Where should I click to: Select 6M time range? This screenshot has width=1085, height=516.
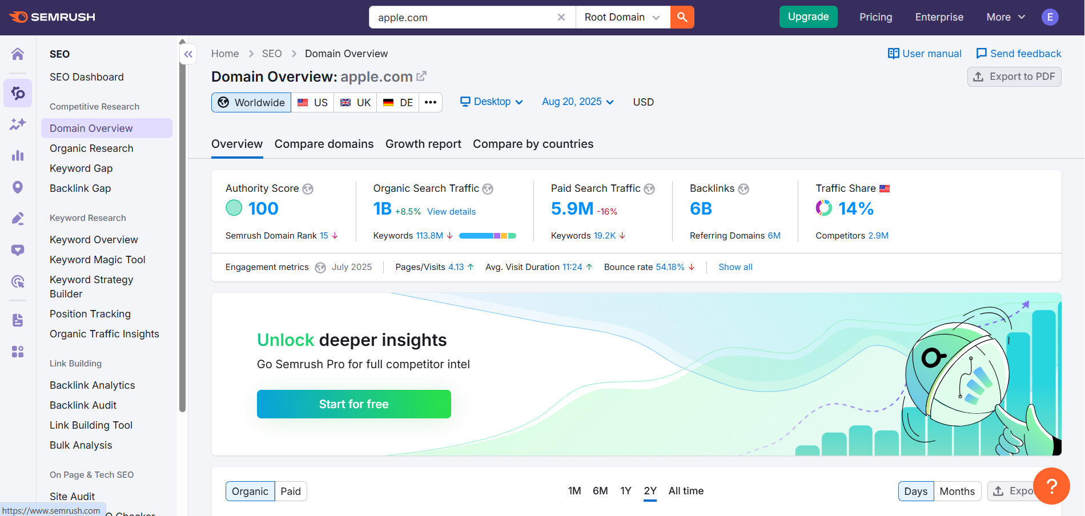coord(600,491)
